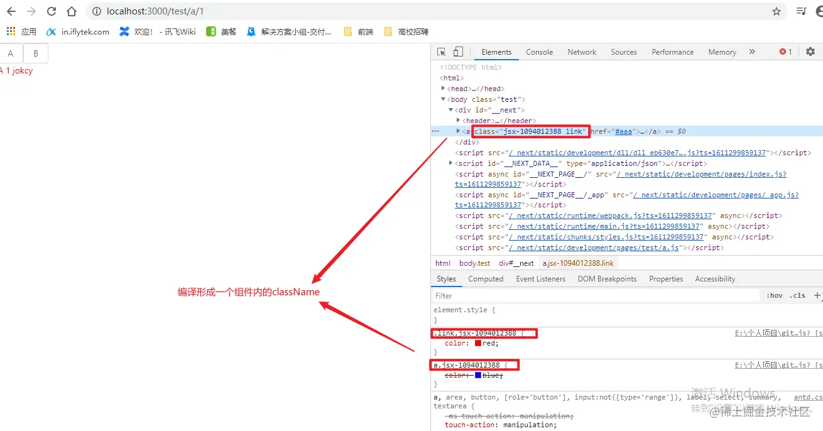
Task: Select the html breadcrumb
Action: point(443,263)
